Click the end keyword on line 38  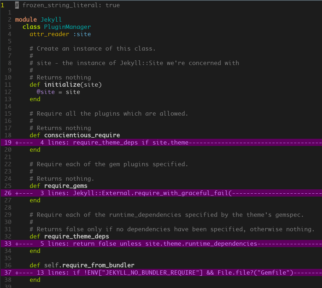tap(35, 280)
